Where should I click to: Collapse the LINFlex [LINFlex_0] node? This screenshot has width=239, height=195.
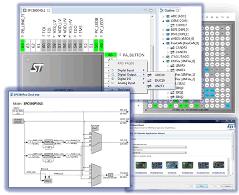163,61
